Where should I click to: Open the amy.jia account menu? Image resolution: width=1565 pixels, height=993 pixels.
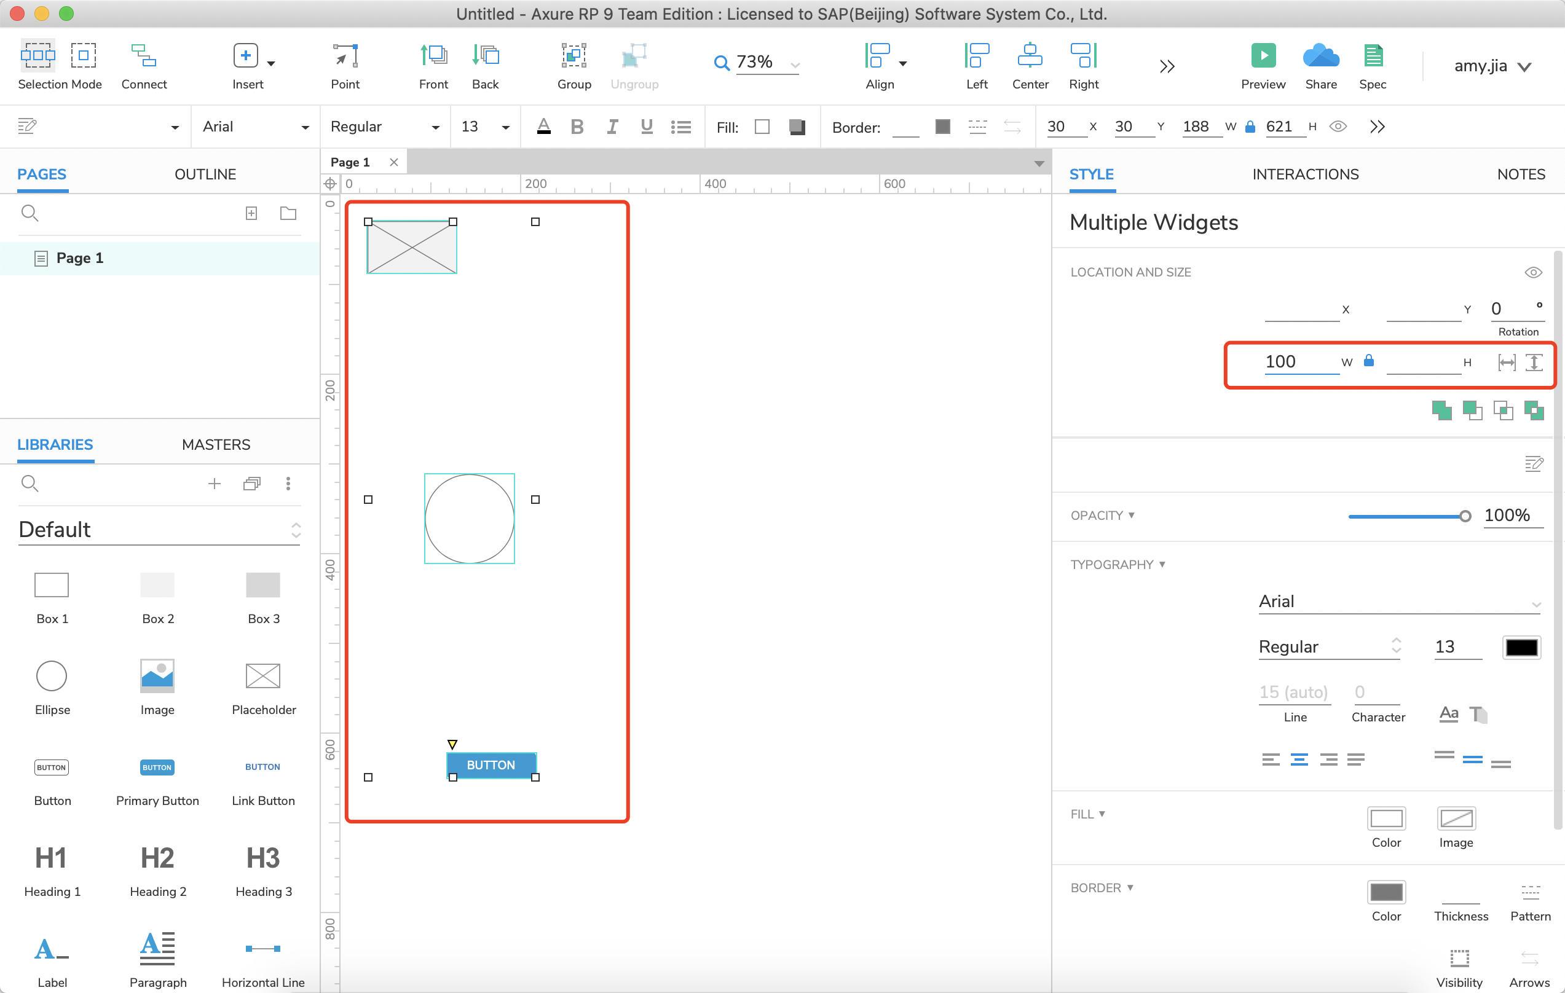point(1492,66)
